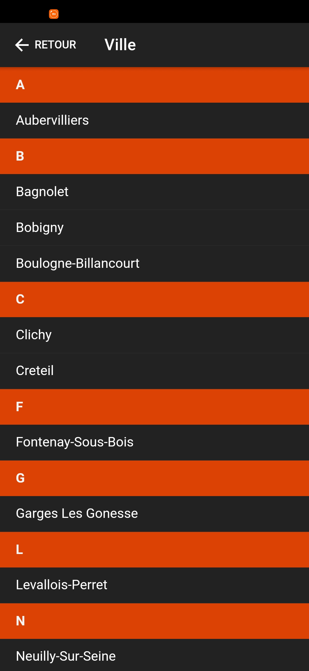Tap the section header N

[x=154, y=621]
